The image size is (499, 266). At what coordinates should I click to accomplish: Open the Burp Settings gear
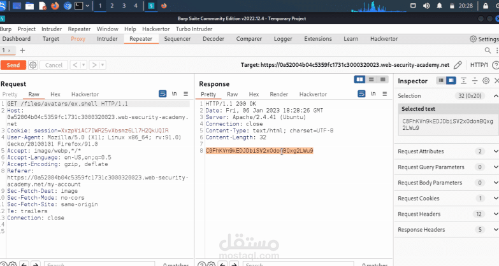(474, 39)
